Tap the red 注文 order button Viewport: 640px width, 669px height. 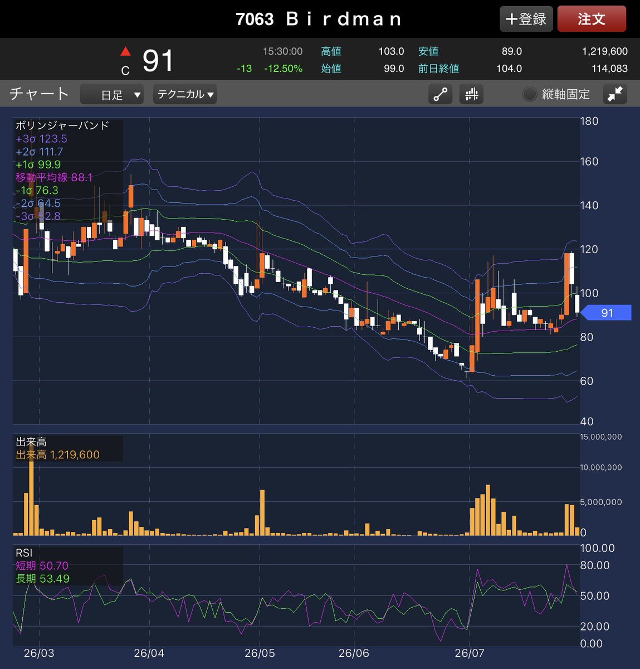coord(592,19)
